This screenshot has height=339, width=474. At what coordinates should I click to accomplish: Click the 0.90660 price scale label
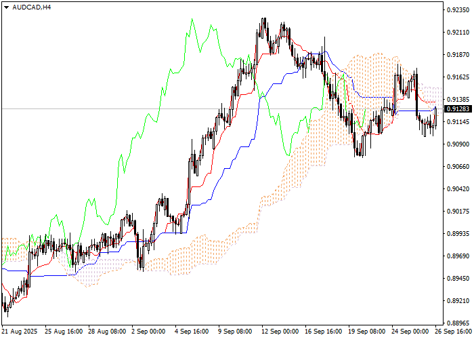click(x=458, y=167)
